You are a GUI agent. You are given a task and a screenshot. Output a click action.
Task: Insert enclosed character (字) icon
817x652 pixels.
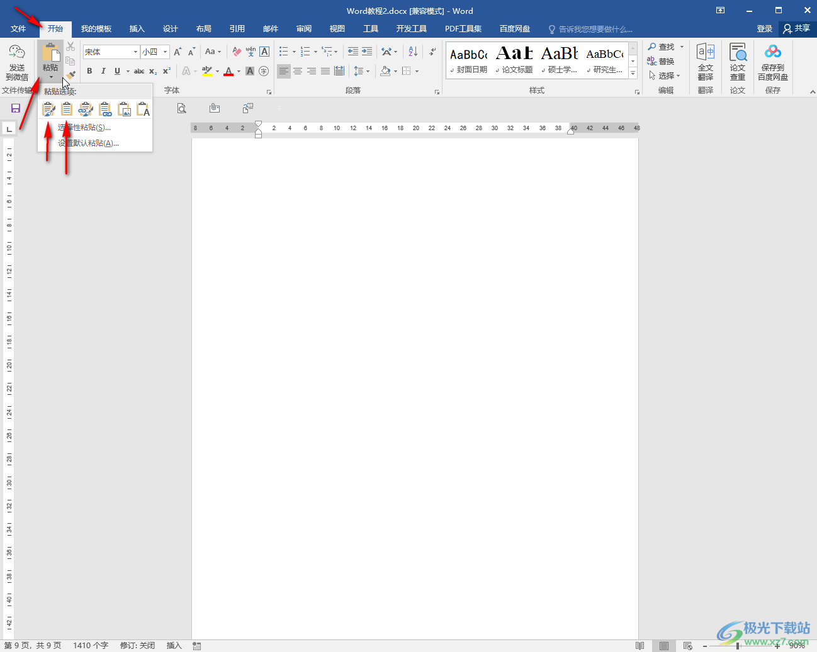(x=264, y=71)
